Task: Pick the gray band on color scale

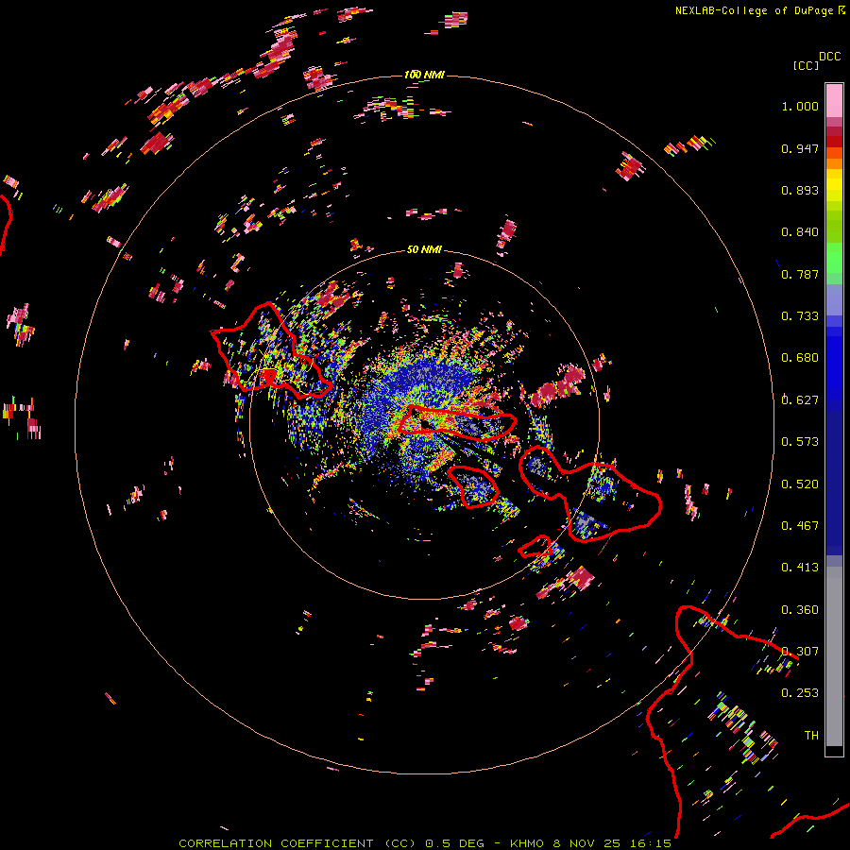Action: [x=834, y=656]
